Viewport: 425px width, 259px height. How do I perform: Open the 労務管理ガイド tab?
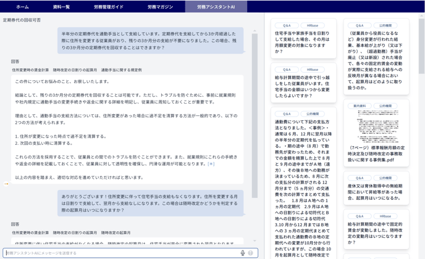(109, 7)
